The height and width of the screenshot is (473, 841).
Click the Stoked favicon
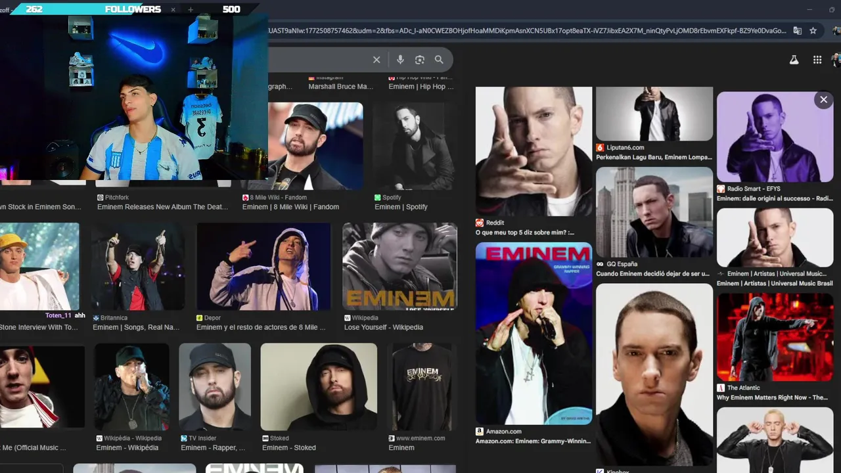(265, 438)
